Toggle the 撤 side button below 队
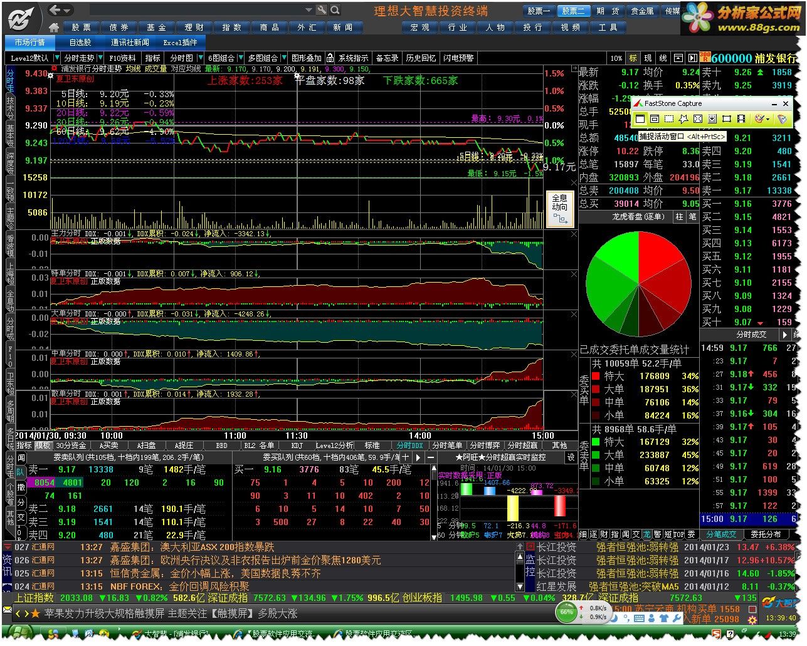The image size is (807, 646). (21, 487)
